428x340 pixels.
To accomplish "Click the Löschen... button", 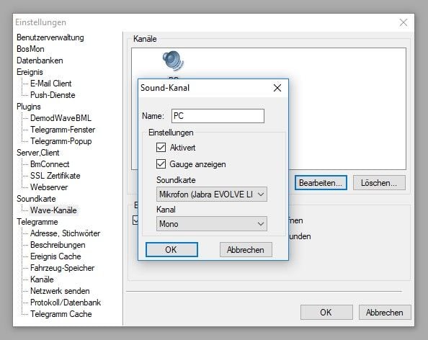I will coord(379,183).
